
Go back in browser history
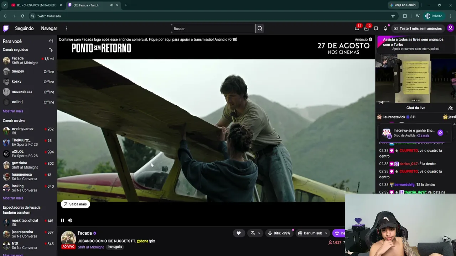click(5, 16)
